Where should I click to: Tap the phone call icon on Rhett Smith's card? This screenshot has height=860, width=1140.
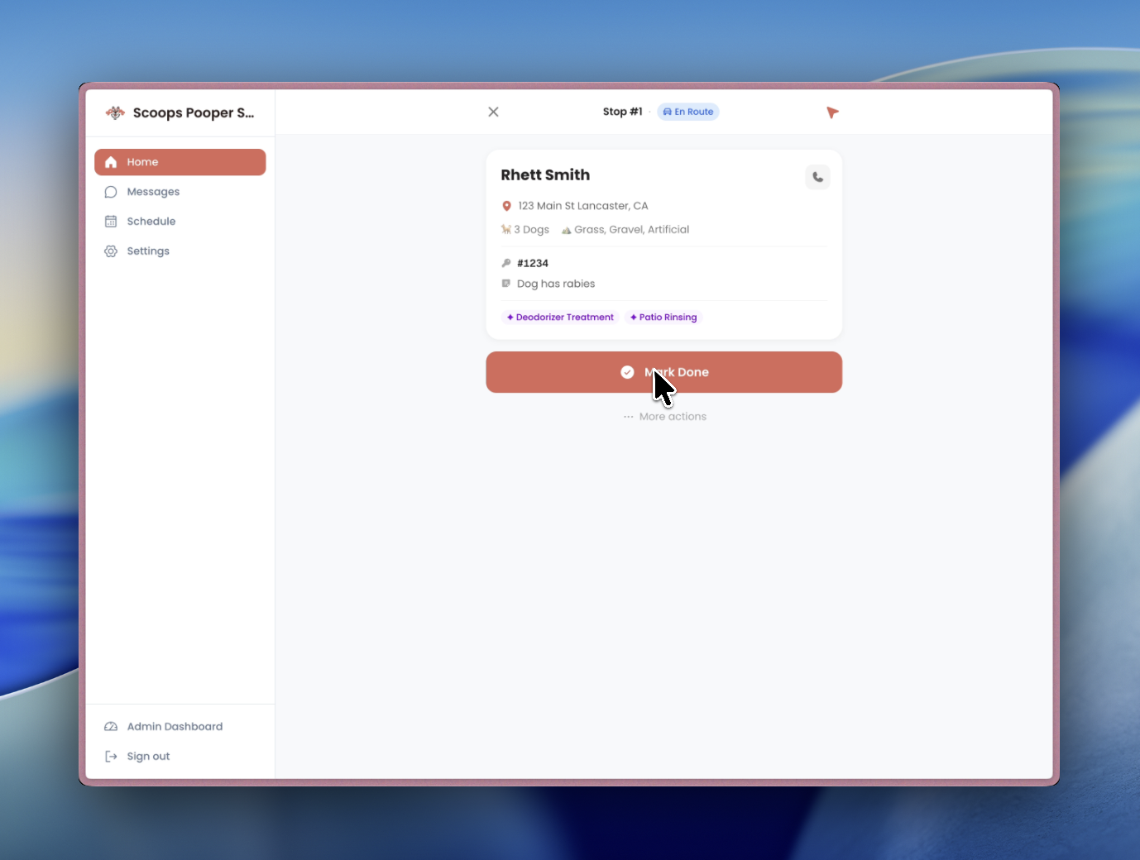(x=817, y=177)
